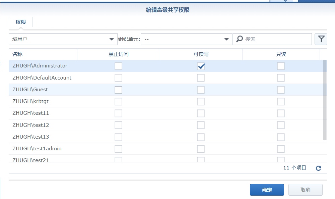Enable read/write for ZHUGH\test13
The image size is (335, 199).
point(201,137)
